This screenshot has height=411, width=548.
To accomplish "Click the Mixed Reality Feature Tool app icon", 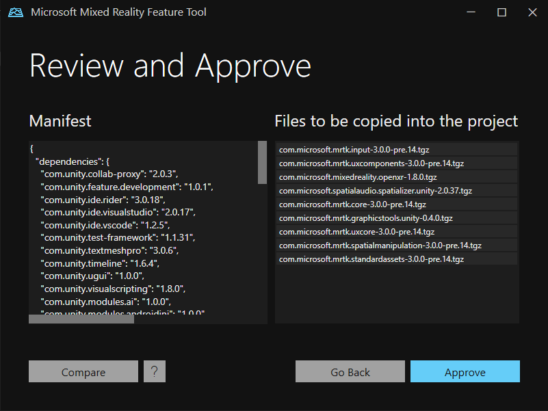I will click(x=16, y=12).
